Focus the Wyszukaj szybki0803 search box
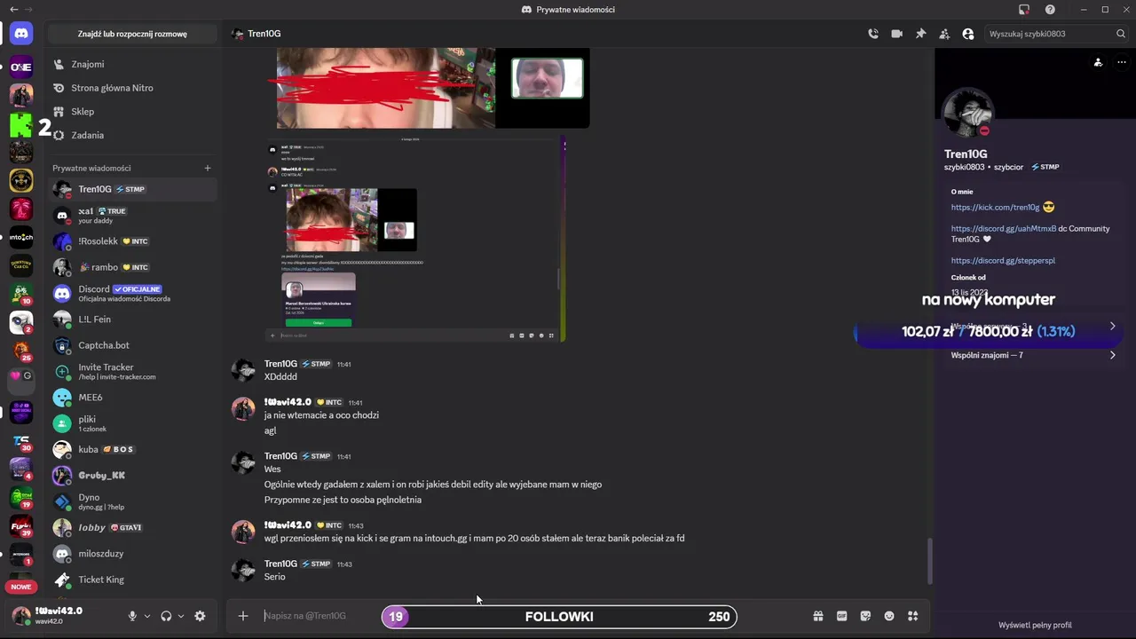 [1056, 34]
